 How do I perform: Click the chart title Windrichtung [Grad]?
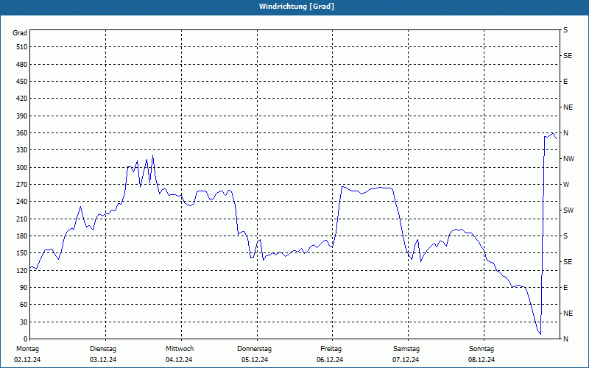(x=297, y=7)
